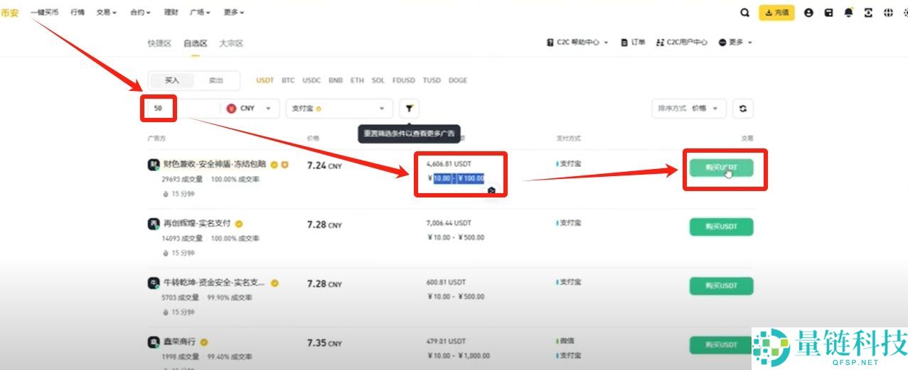Screen dimensions: 908x370
Task: Click the 7.35 CNY price
Action: tap(324, 343)
